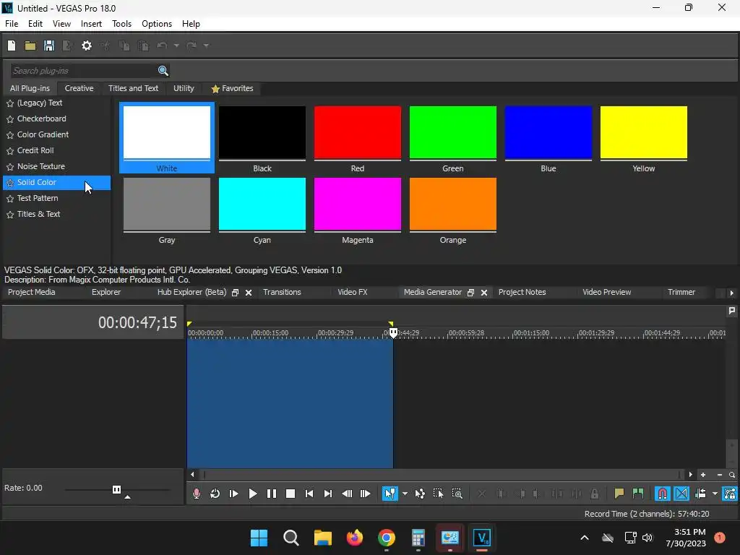Viewport: 740px width, 555px height.
Task: Stop playback with the Stop button
Action: 291,494
